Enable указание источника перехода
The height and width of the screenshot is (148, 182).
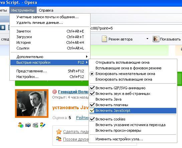tap(133, 125)
